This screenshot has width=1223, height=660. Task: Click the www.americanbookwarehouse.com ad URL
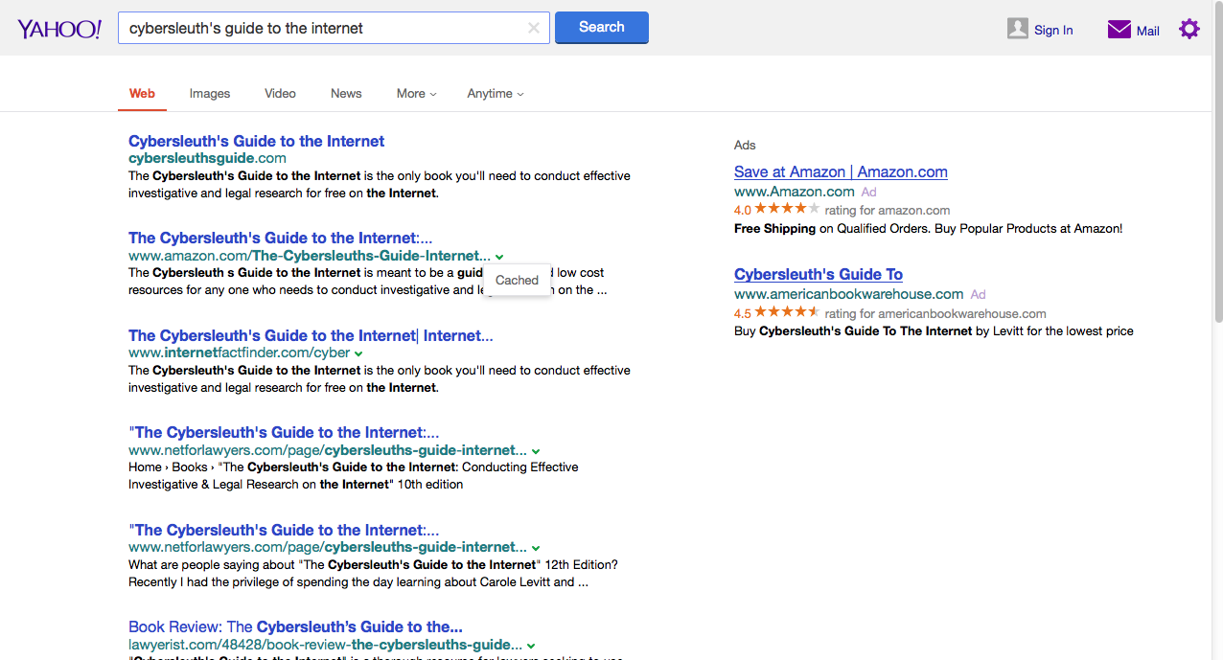(x=848, y=294)
